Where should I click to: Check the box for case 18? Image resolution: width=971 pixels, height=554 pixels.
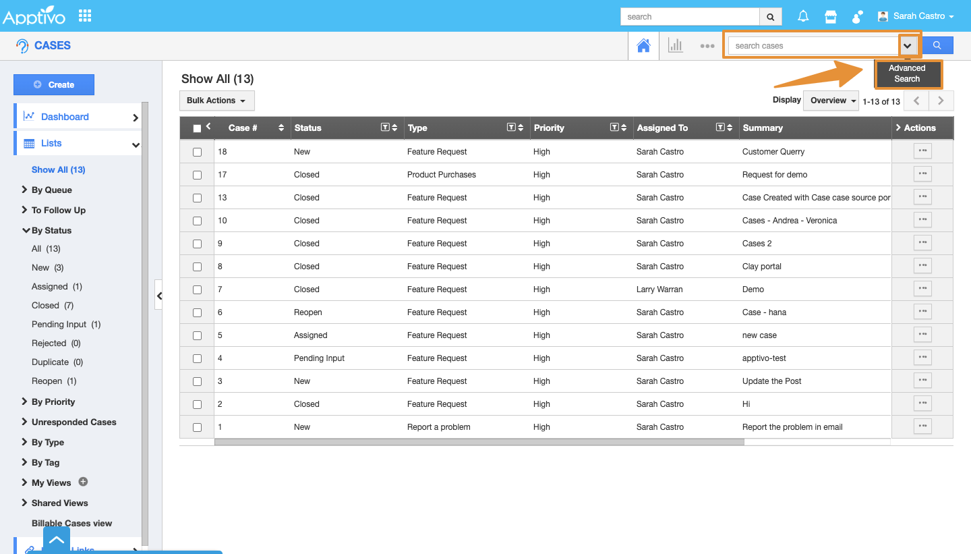[x=197, y=152]
